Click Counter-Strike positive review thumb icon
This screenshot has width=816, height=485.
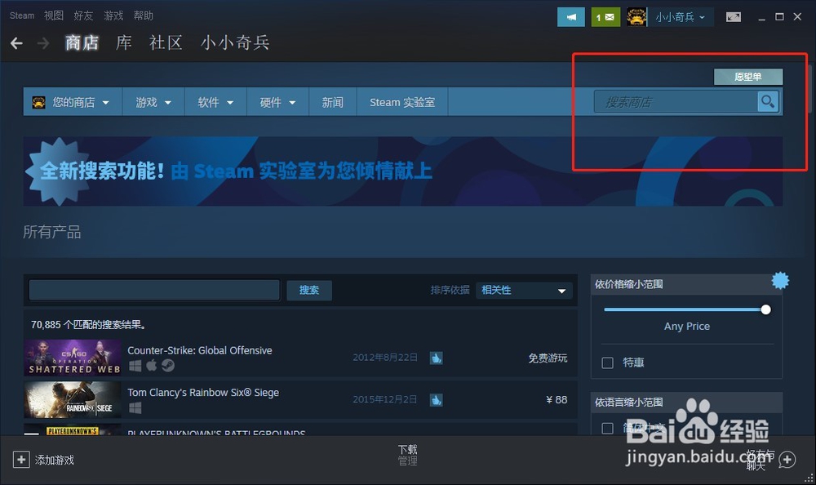pos(436,358)
